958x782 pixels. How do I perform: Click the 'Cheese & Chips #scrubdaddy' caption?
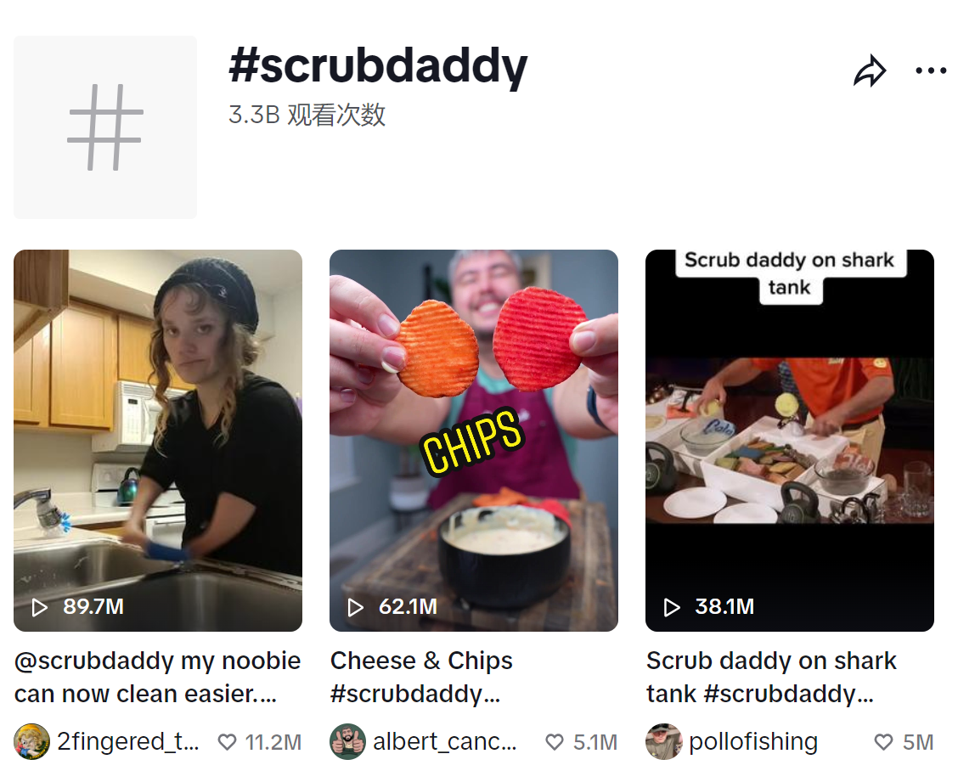pos(421,678)
